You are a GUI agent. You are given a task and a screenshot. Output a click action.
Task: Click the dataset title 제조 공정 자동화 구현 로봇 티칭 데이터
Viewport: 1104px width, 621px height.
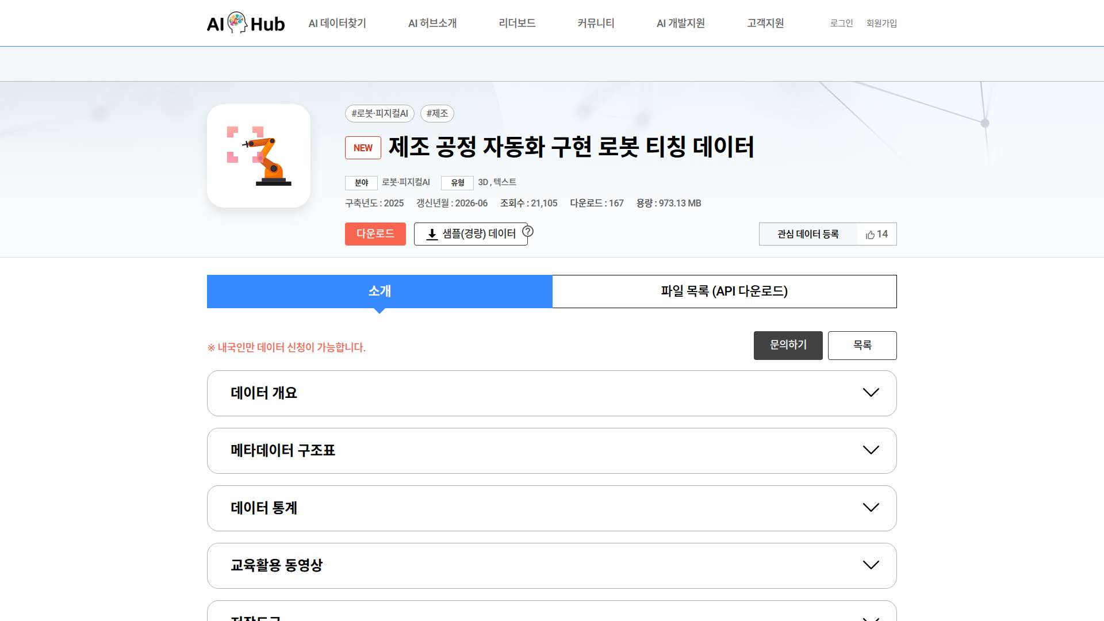(572, 147)
